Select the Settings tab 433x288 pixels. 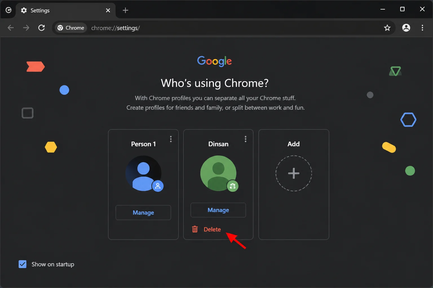tap(66, 10)
